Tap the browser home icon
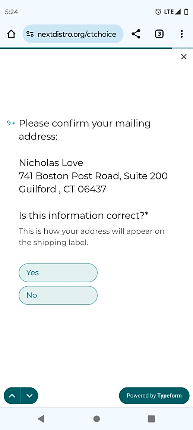193x430 pixels. click(x=11, y=34)
